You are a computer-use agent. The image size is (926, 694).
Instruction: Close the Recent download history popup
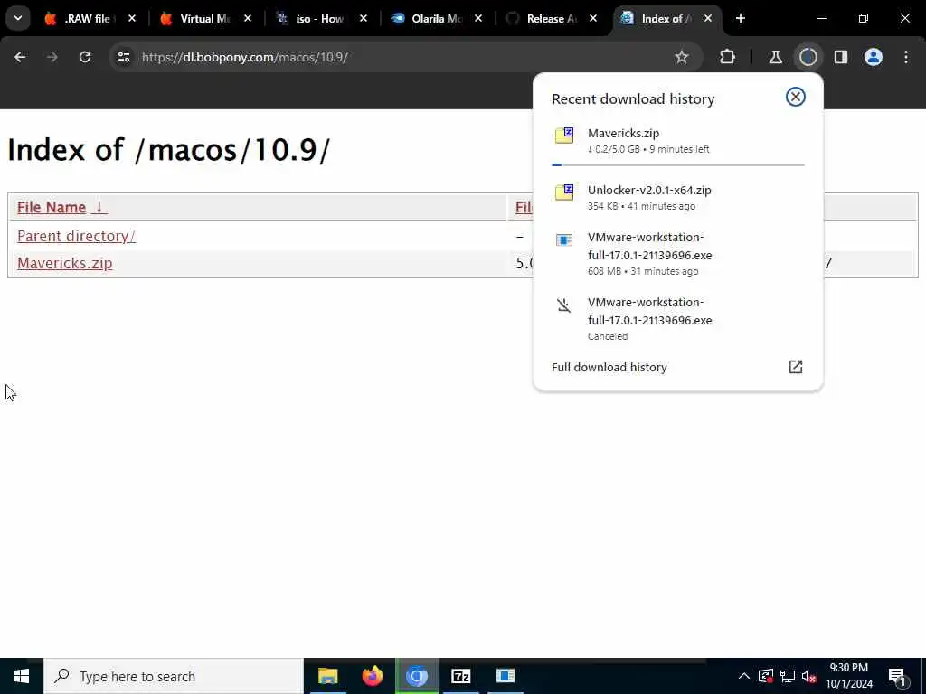[796, 97]
